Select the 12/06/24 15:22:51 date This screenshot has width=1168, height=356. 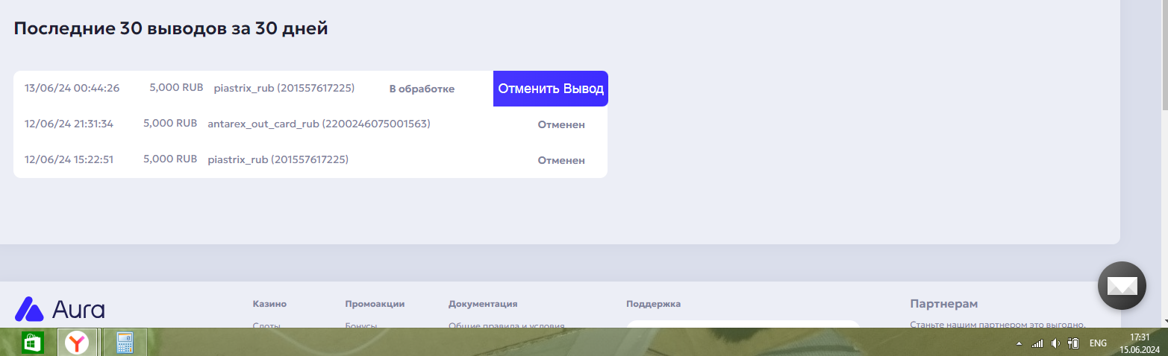tap(69, 159)
